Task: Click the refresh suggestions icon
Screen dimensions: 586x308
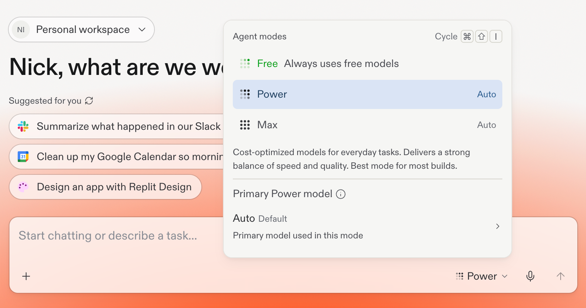Action: pyautogui.click(x=89, y=101)
